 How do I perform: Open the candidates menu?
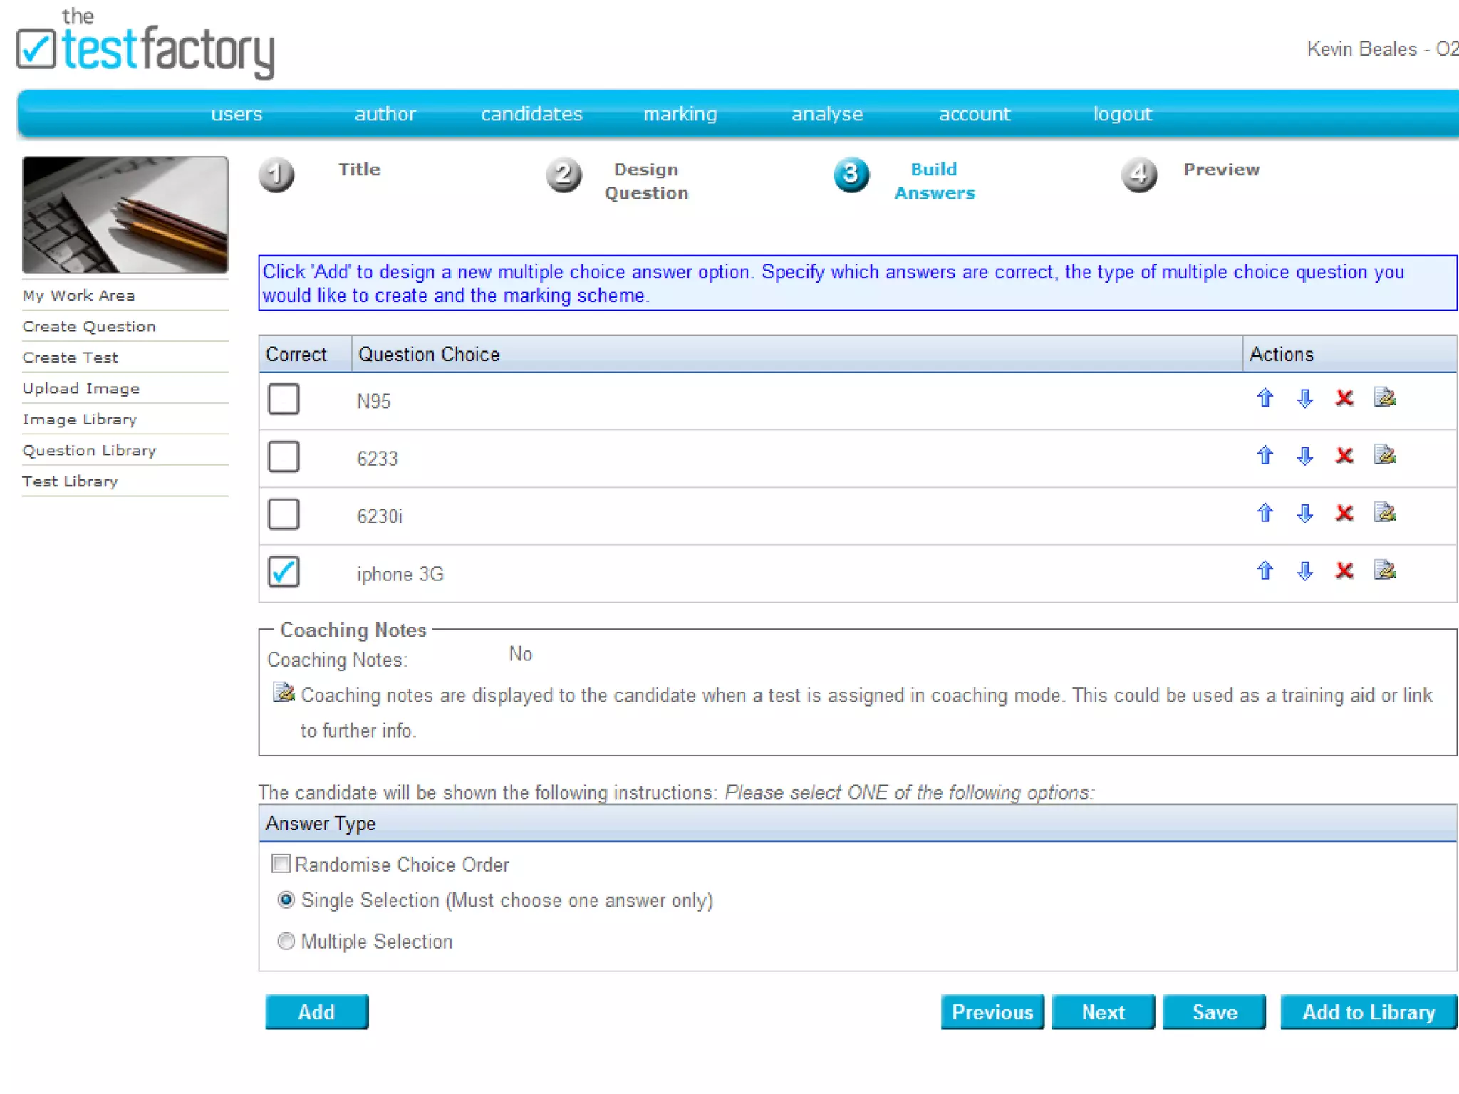[x=531, y=114]
